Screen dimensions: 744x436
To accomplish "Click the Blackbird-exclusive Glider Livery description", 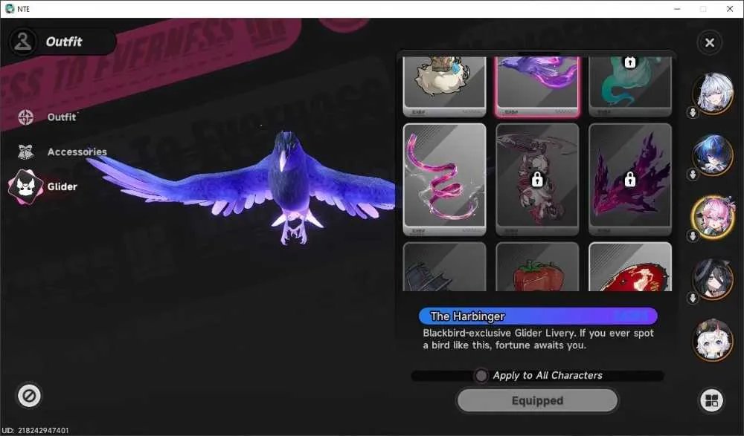I will (x=538, y=339).
